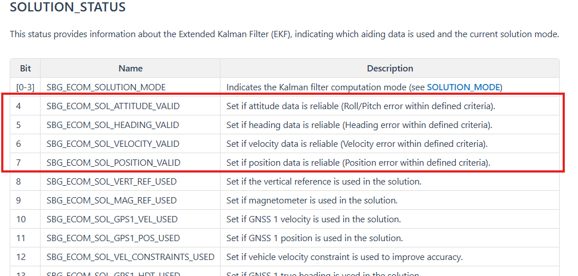Click the SBG_ECOM_SOL_VEL_CONSTRAINTS_USED name
The image size is (578, 276).
coord(130,257)
